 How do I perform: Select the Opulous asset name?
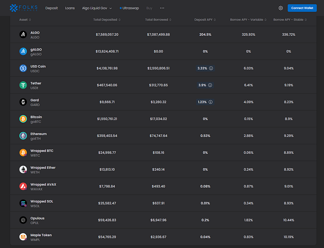(37, 218)
